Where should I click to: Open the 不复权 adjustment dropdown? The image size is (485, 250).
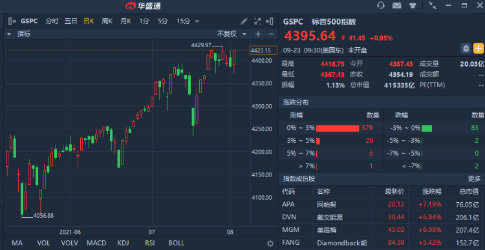pyautogui.click(x=232, y=34)
